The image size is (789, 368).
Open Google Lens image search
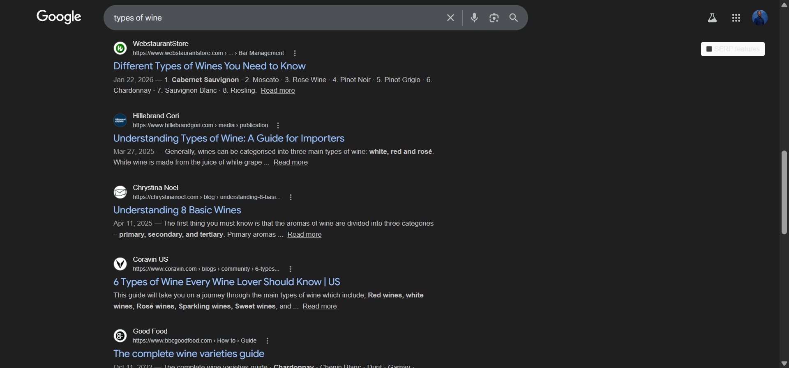494,18
